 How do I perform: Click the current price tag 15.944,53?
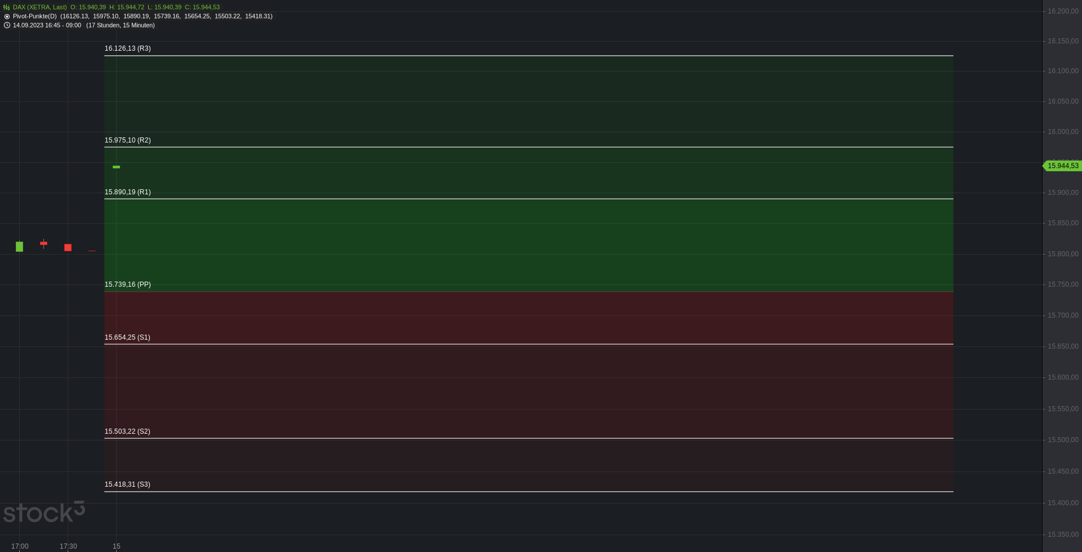[x=1062, y=166]
